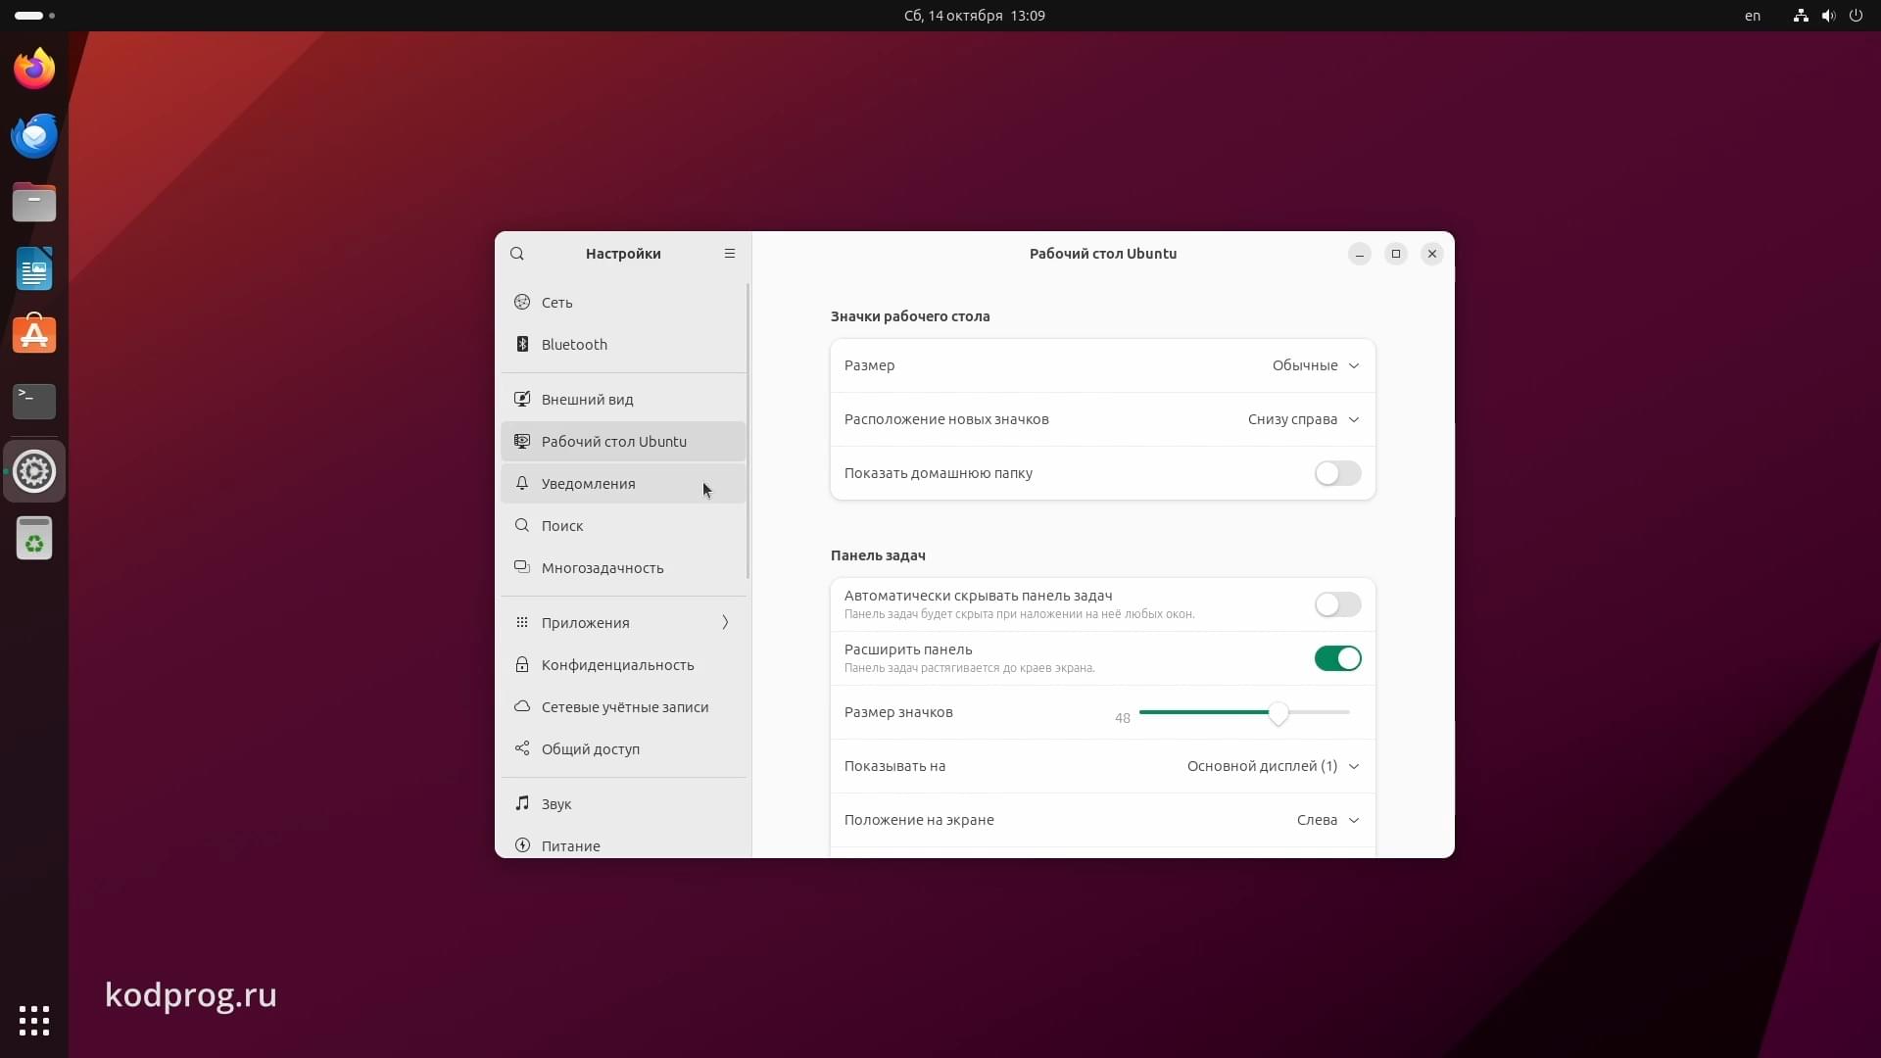
Task: Open the date and clock menu
Action: (x=974, y=16)
